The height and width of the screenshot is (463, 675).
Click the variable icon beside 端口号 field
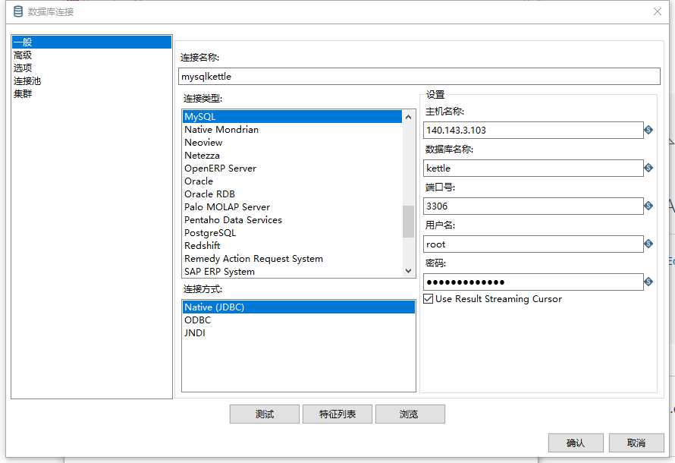pyautogui.click(x=649, y=206)
